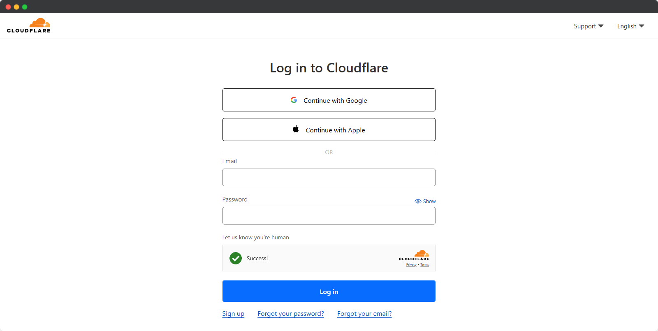Click the Log in to Cloudflare heading

[x=329, y=68]
